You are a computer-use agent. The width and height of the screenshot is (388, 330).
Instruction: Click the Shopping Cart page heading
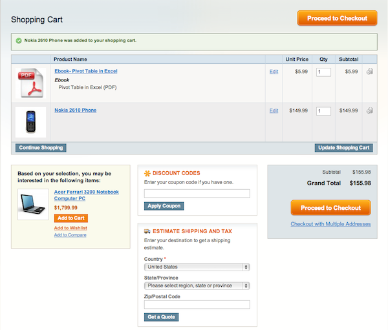pos(37,19)
